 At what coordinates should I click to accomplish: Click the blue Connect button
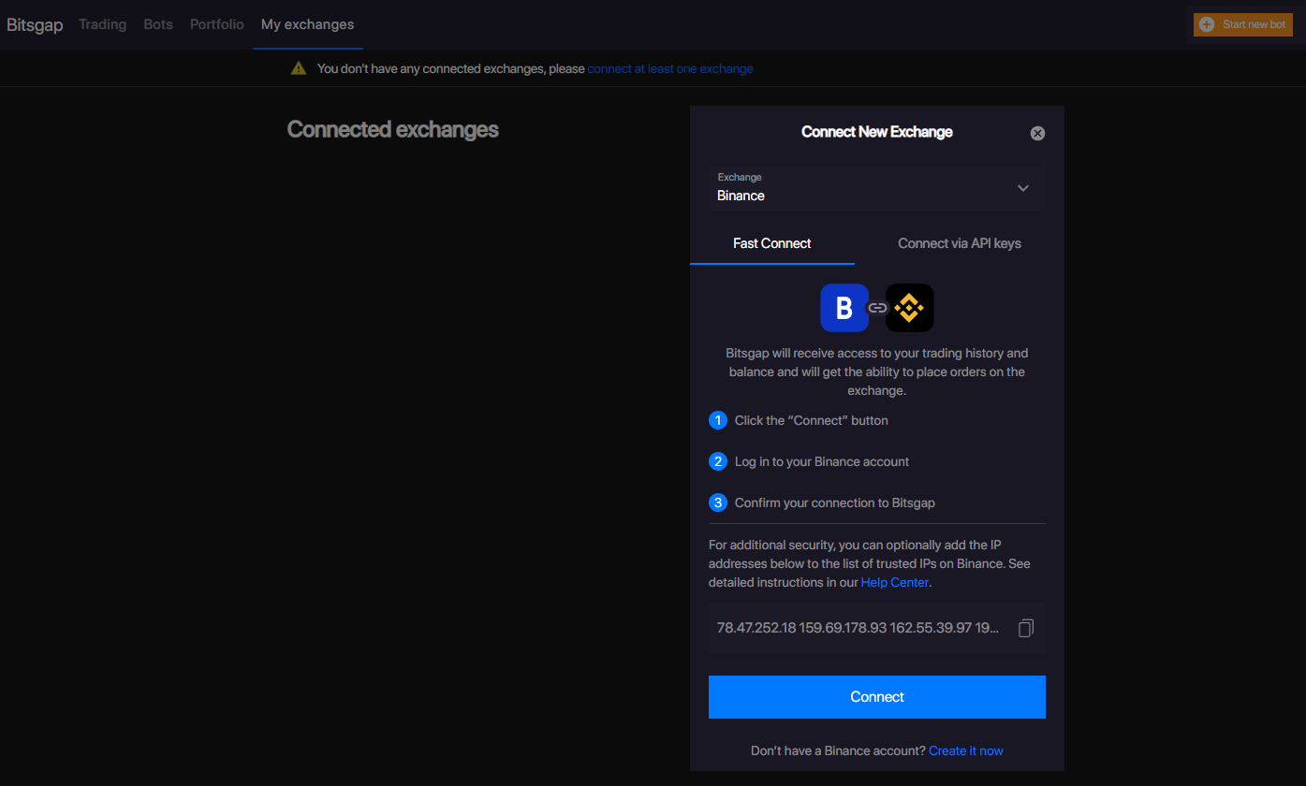pos(877,697)
